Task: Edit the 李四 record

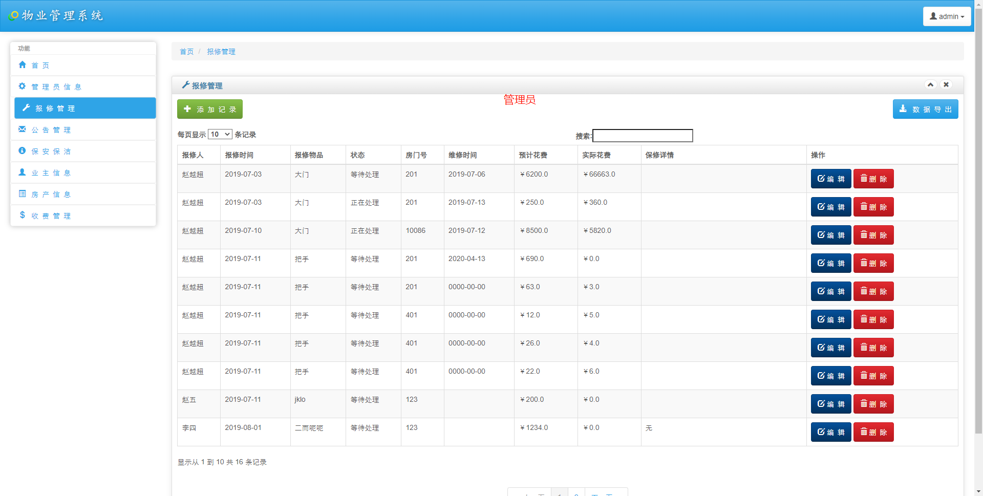Action: (x=831, y=432)
